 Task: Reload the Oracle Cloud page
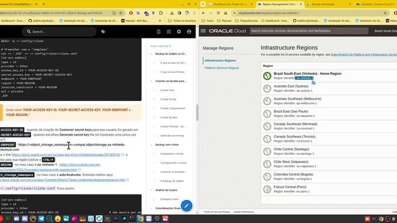pos(218,13)
